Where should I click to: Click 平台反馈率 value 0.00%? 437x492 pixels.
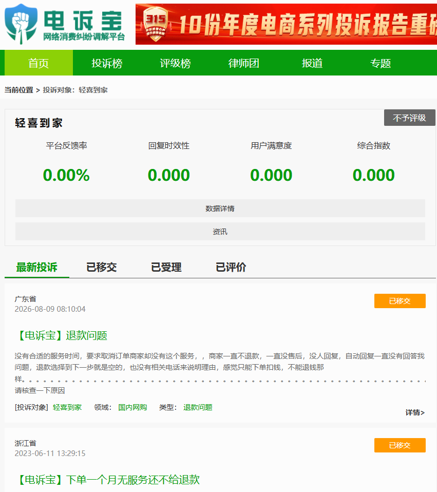(66, 175)
